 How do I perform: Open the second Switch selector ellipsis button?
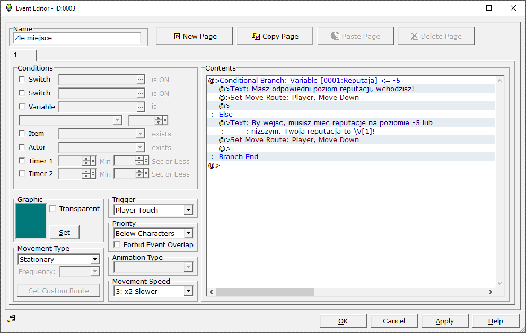pos(141,93)
